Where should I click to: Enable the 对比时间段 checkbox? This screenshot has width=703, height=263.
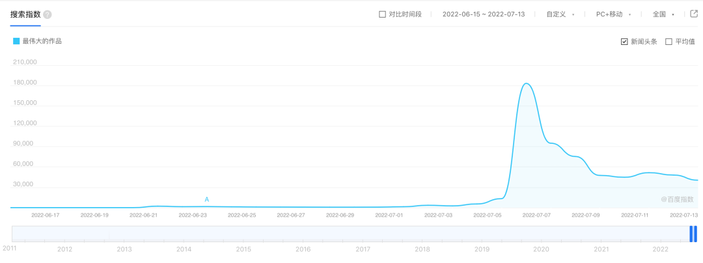382,14
